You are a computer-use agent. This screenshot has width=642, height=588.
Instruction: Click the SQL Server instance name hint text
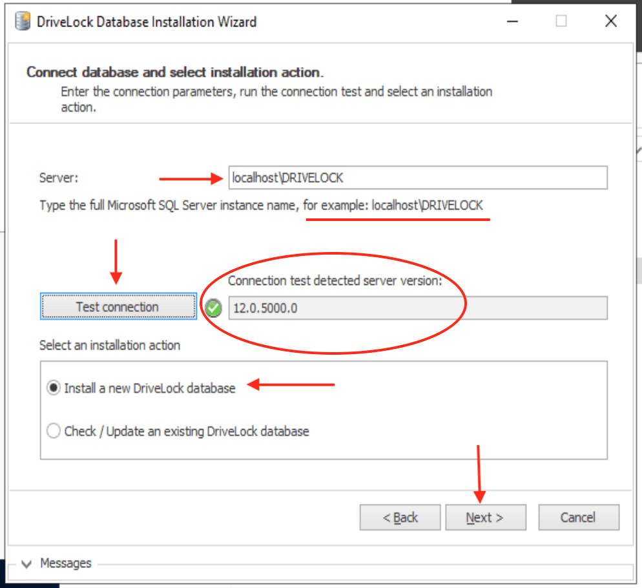pyautogui.click(x=261, y=205)
